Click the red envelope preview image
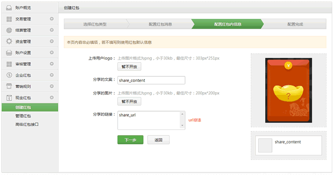Viewport: 334px width, 176px height. (289, 90)
